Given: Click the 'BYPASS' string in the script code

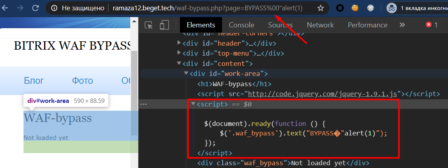Looking at the screenshot, I should tap(323, 133).
